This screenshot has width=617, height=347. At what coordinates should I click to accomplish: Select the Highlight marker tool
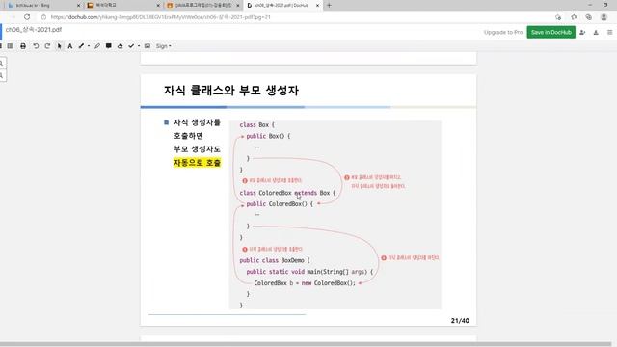pos(97,46)
